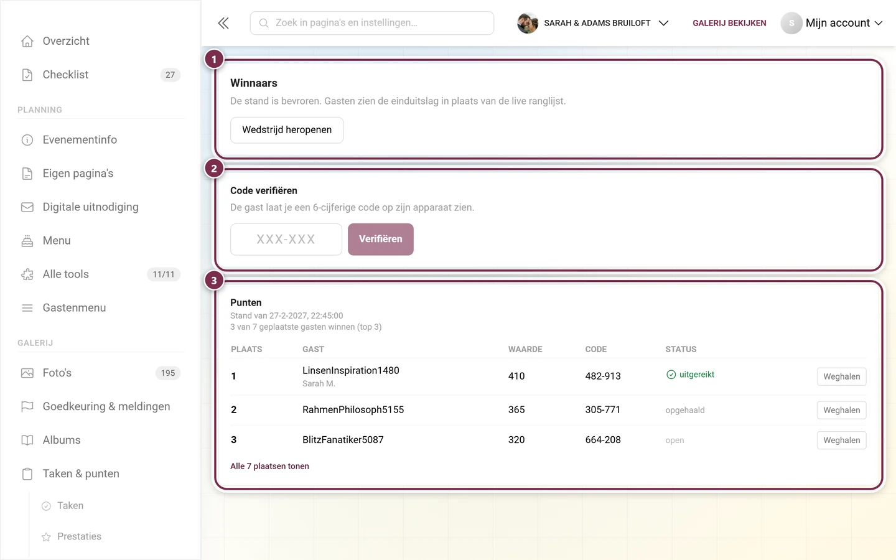Click the Checklist badge showing 27
Screen dimensions: 896x560
pos(170,75)
